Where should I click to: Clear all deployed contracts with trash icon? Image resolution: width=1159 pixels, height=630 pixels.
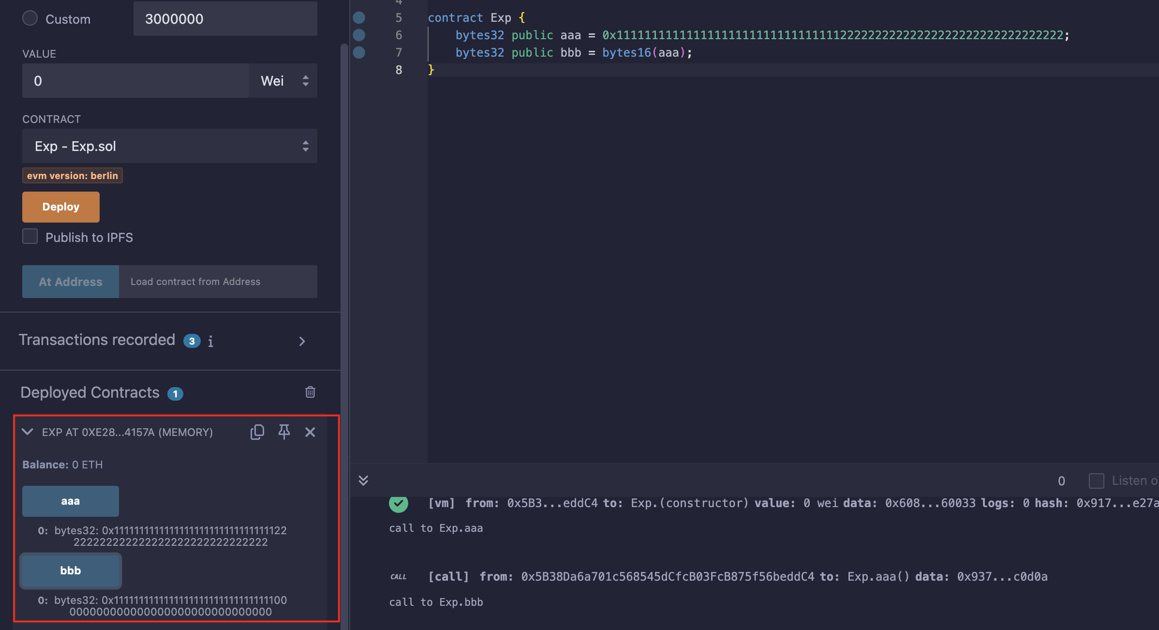point(310,392)
